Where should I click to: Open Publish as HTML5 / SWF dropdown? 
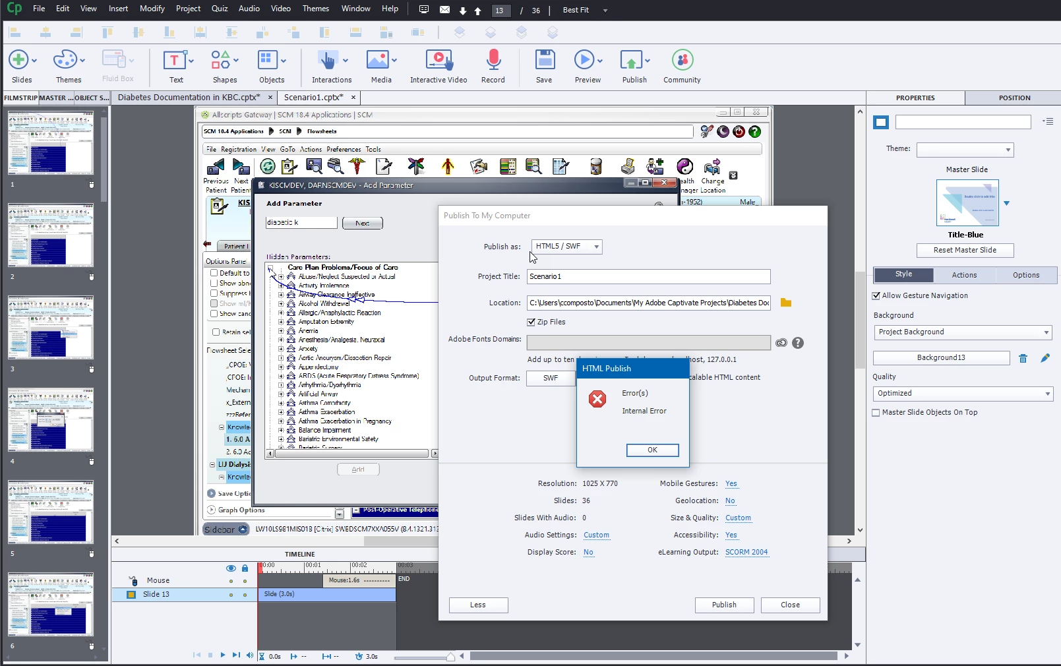(566, 247)
